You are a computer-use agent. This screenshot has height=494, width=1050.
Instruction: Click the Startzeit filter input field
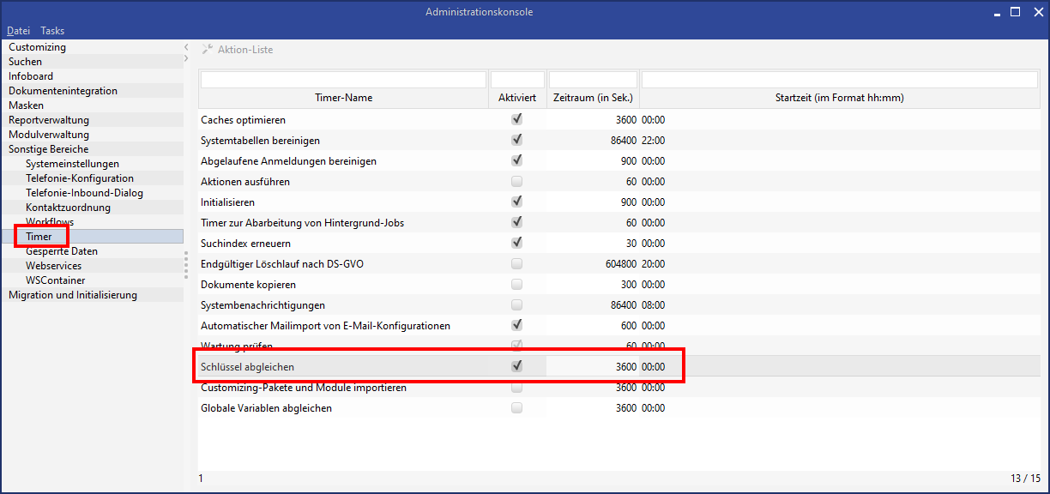(x=839, y=80)
